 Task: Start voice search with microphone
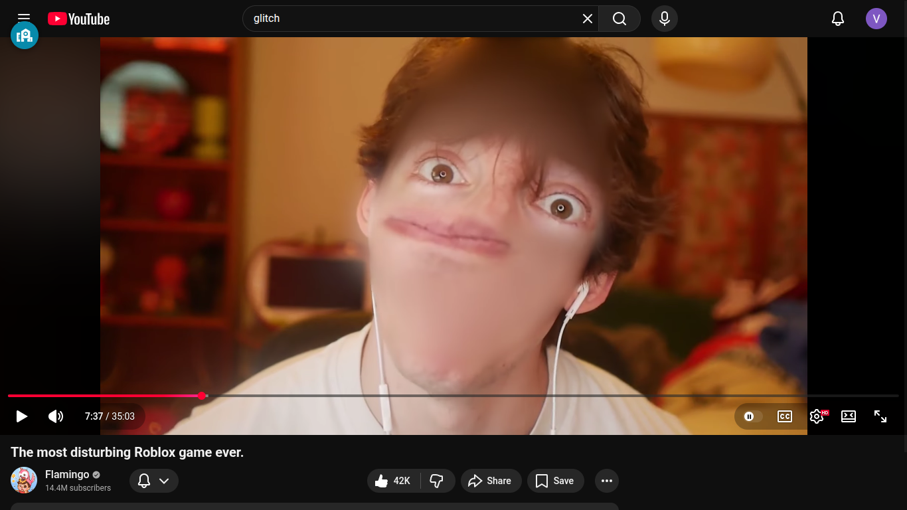664,19
